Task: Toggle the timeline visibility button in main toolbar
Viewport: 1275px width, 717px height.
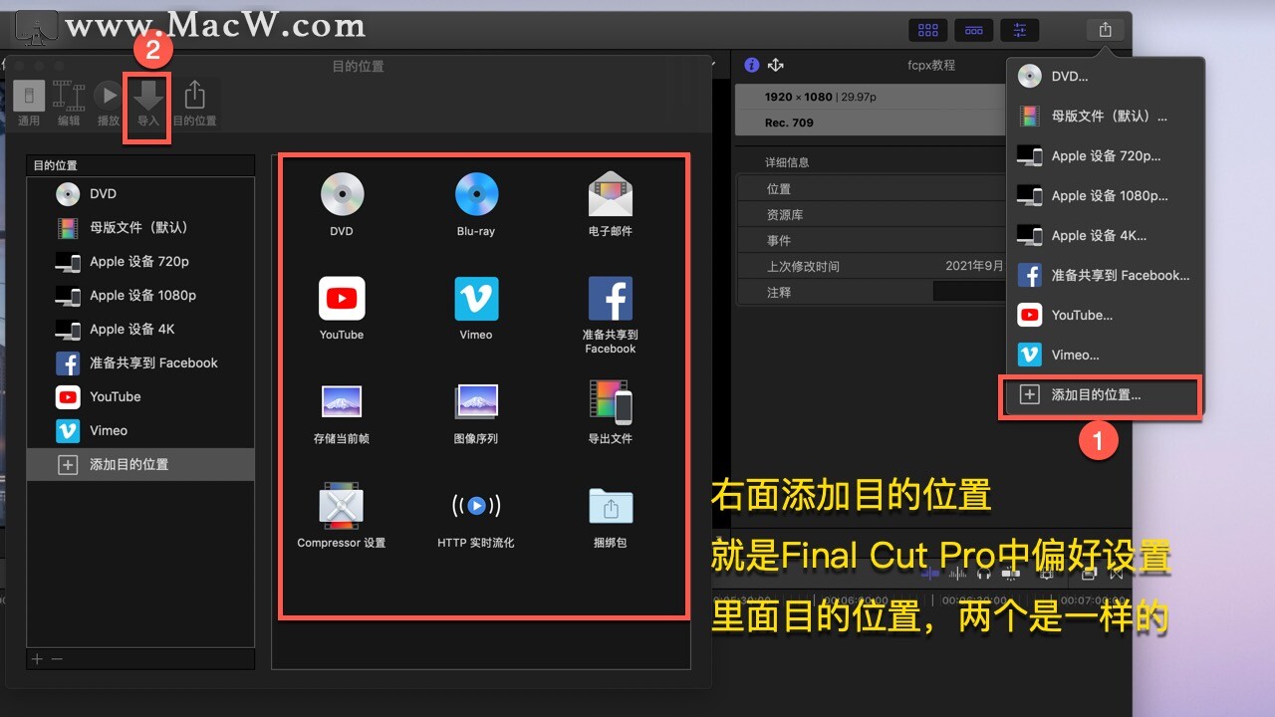Action: point(974,30)
